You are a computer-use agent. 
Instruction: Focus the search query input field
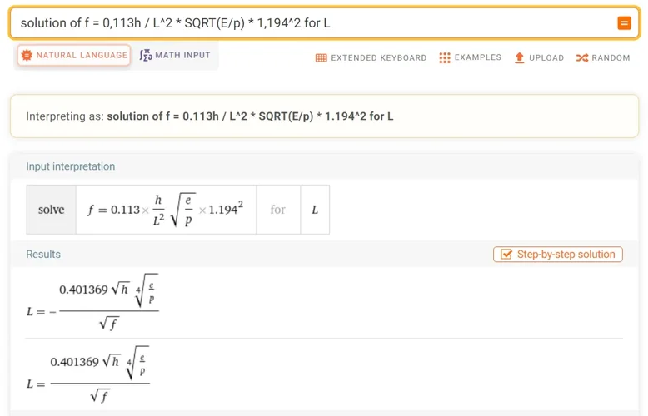[308, 23]
